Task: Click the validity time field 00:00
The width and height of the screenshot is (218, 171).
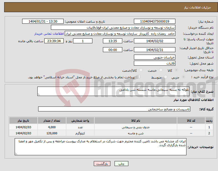Action: click(x=113, y=50)
